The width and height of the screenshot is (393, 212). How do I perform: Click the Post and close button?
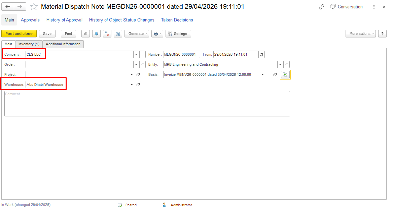coord(19,34)
